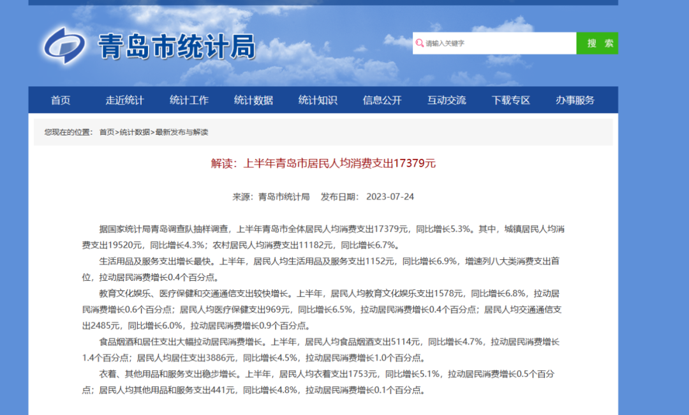This screenshot has height=415, width=689.
Task: Focus the 请输入关键字 search input field
Action: (494, 43)
